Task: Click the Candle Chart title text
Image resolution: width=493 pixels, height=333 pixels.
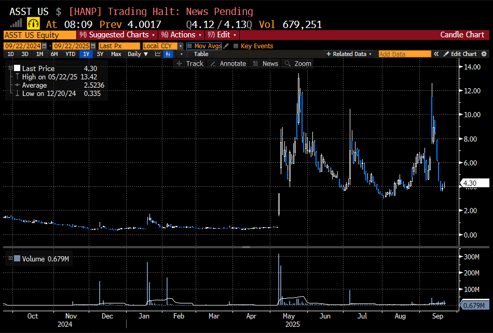Action: point(462,35)
